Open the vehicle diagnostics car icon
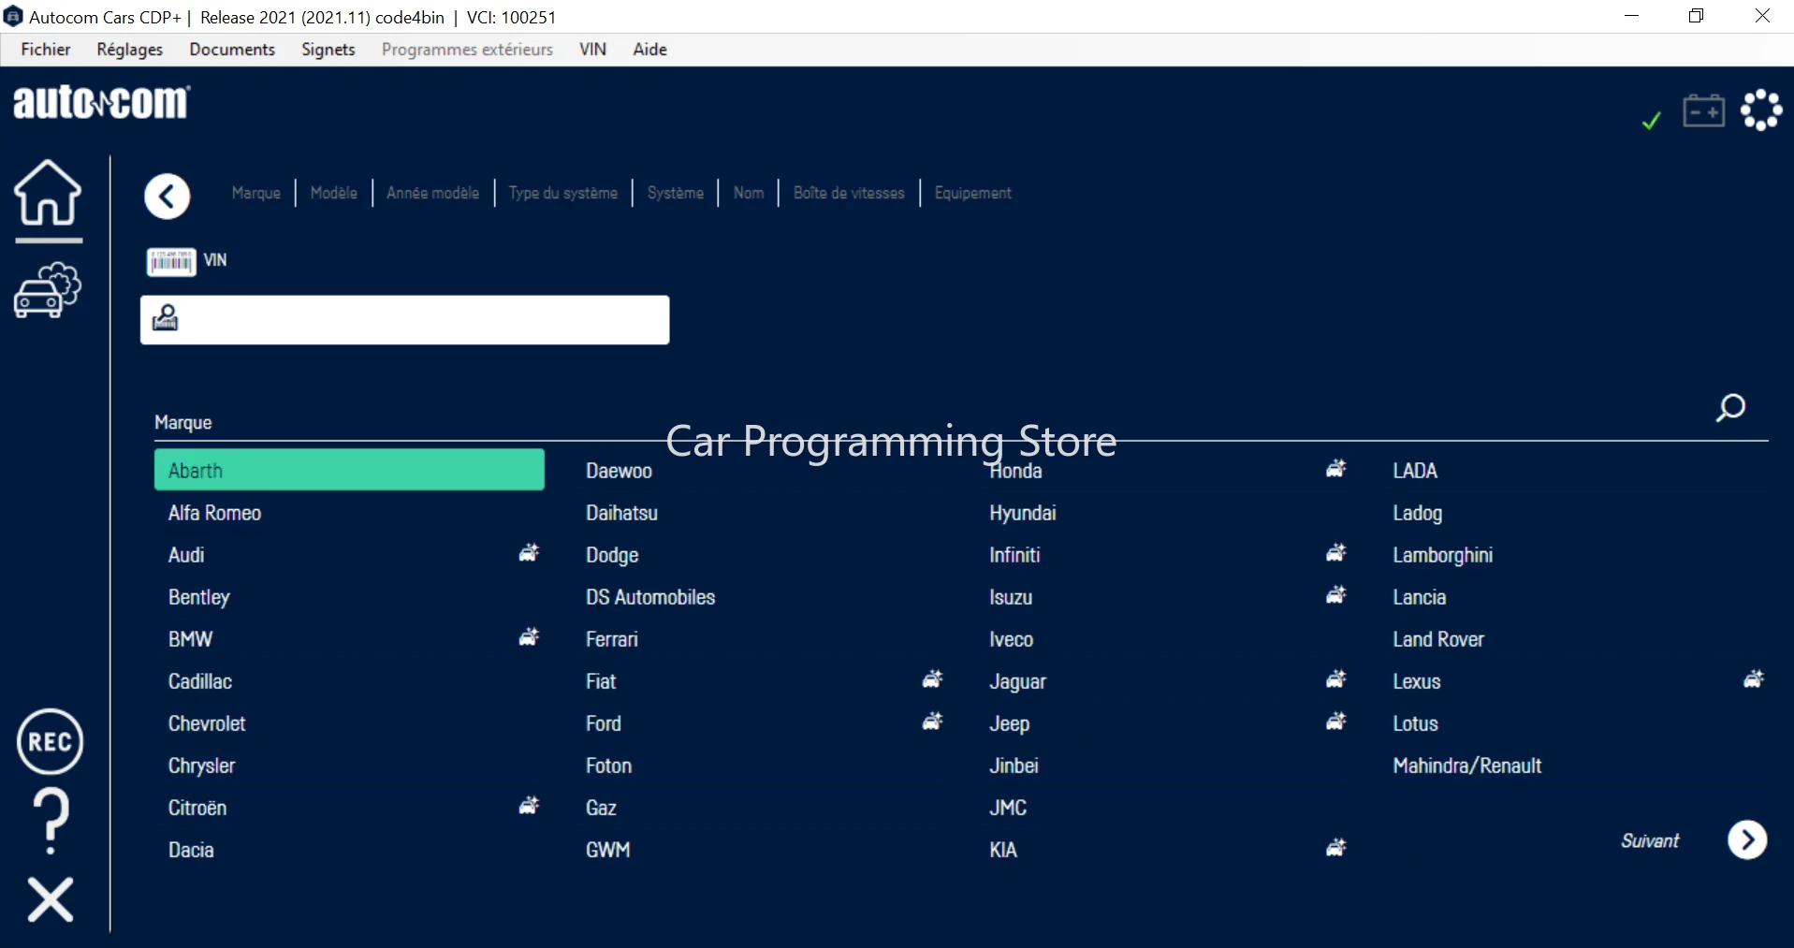1794x948 pixels. pyautogui.click(x=48, y=290)
